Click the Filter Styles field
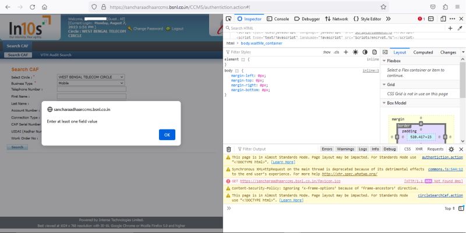 coord(272,52)
